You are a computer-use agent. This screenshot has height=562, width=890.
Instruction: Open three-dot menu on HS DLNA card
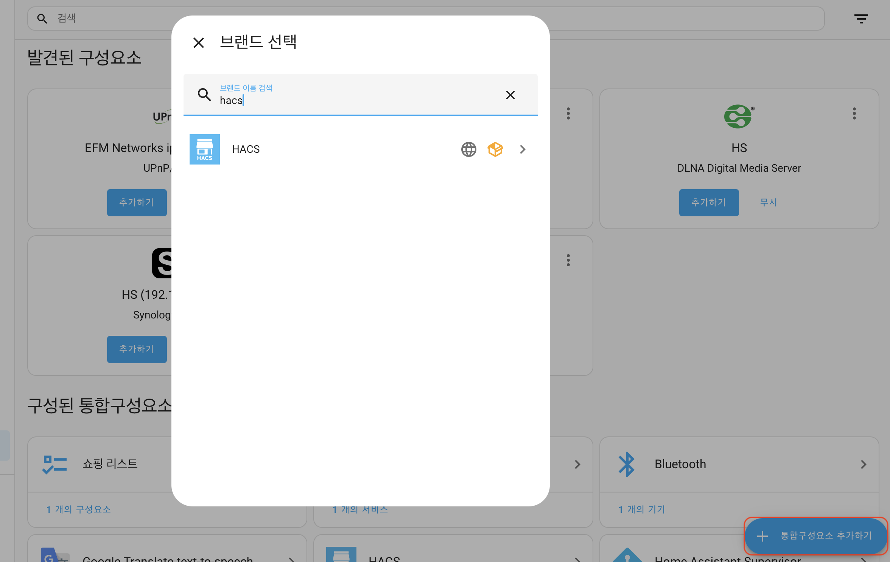(x=854, y=113)
